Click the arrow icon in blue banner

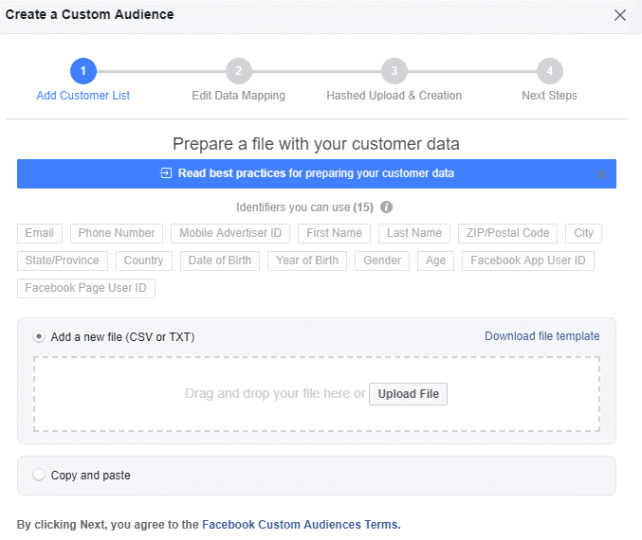[x=165, y=173]
